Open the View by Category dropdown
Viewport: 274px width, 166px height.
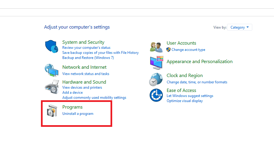point(240,27)
